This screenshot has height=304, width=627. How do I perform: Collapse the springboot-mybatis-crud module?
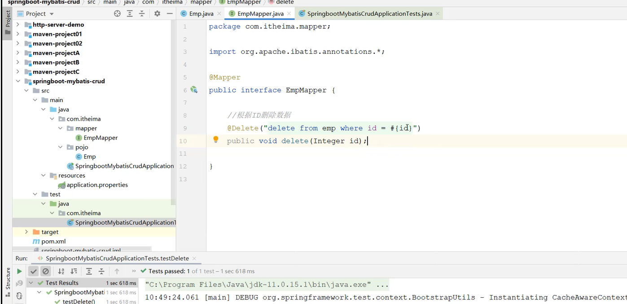pos(18,82)
